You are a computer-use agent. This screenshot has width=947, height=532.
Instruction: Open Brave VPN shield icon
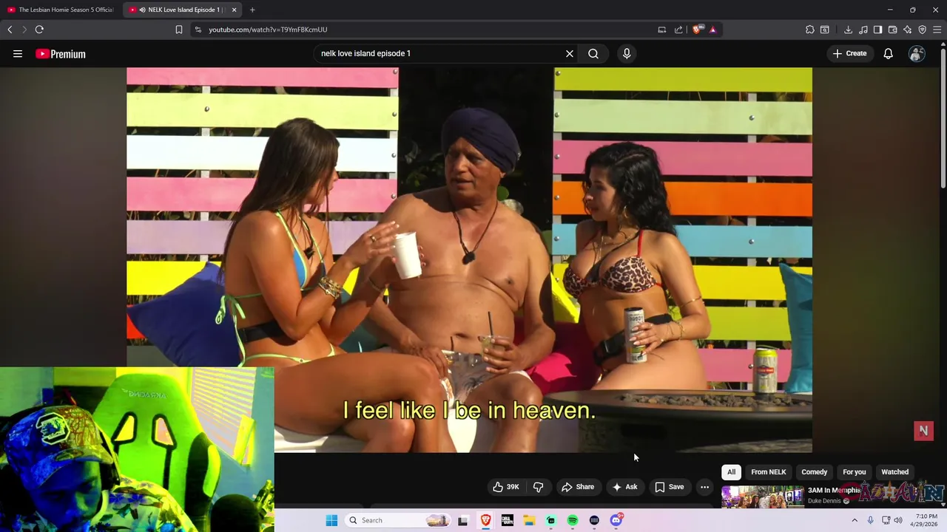pyautogui.click(x=922, y=30)
